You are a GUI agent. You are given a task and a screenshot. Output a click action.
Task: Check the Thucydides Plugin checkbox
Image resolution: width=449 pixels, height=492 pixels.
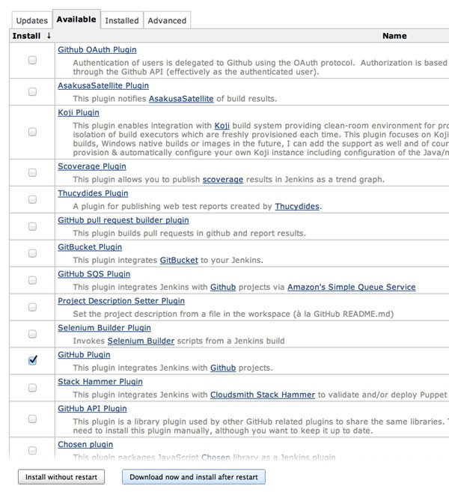[32, 199]
